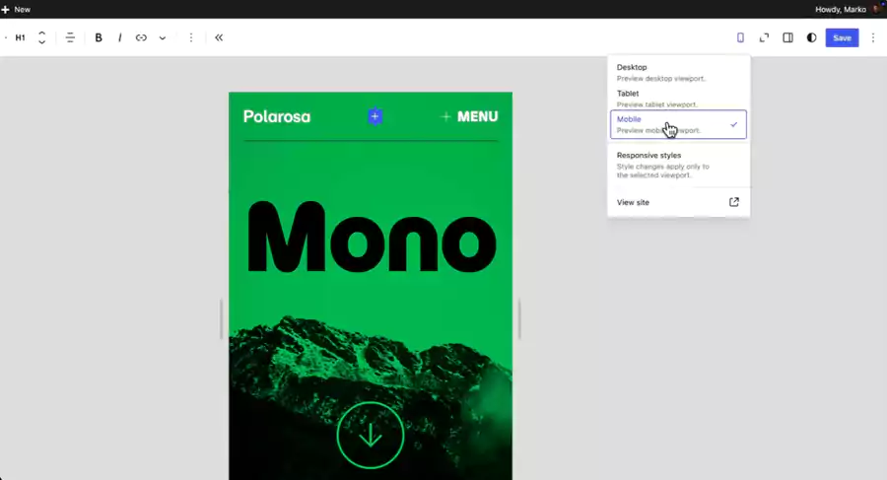Choose Tablet viewport preview

coord(678,98)
